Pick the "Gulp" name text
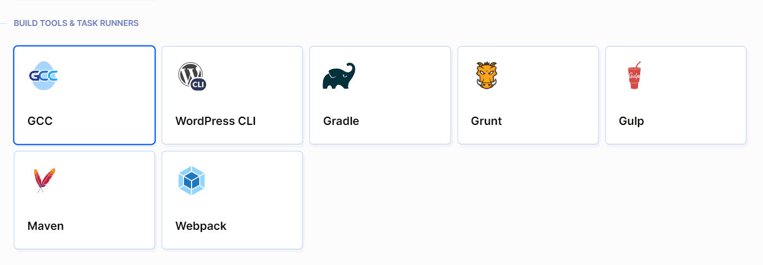The width and height of the screenshot is (763, 265). tap(632, 121)
